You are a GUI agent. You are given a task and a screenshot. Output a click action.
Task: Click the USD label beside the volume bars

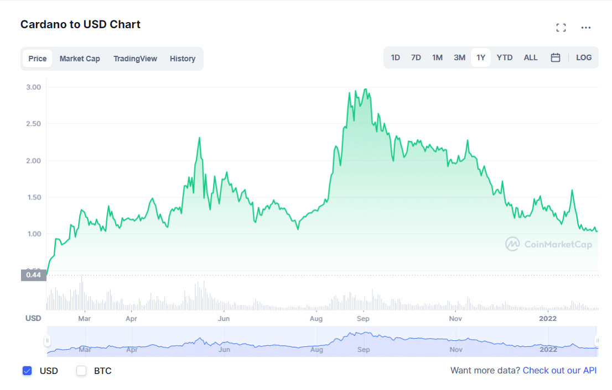click(33, 319)
